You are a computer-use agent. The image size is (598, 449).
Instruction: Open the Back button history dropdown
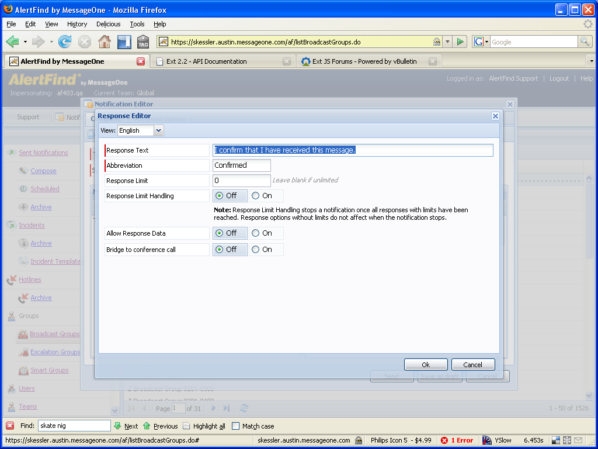tap(25, 42)
